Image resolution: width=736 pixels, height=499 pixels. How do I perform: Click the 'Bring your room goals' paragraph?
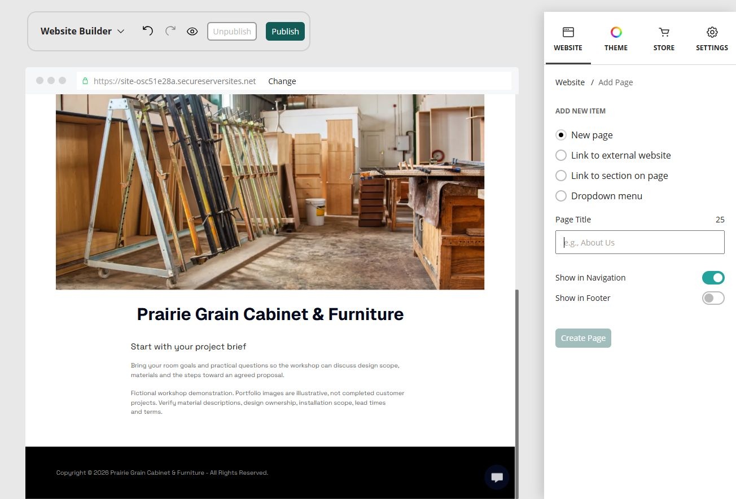point(265,370)
